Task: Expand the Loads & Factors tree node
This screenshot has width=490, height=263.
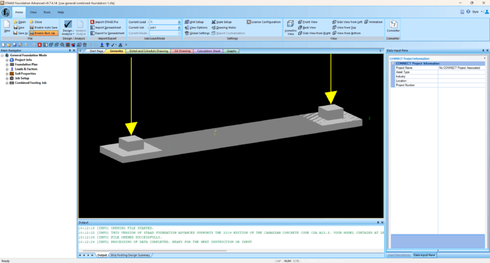Action: (7, 69)
